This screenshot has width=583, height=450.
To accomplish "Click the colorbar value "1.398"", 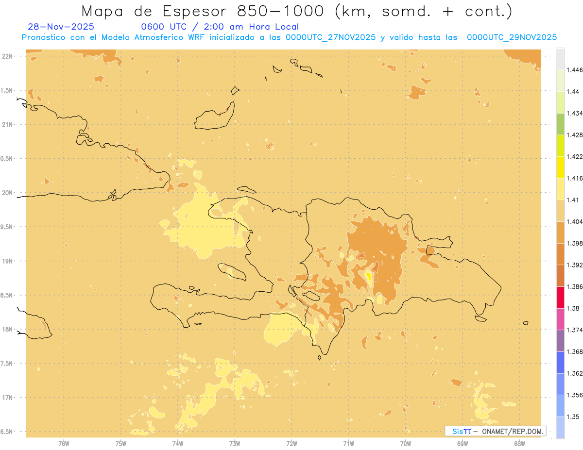I will tap(574, 243).
